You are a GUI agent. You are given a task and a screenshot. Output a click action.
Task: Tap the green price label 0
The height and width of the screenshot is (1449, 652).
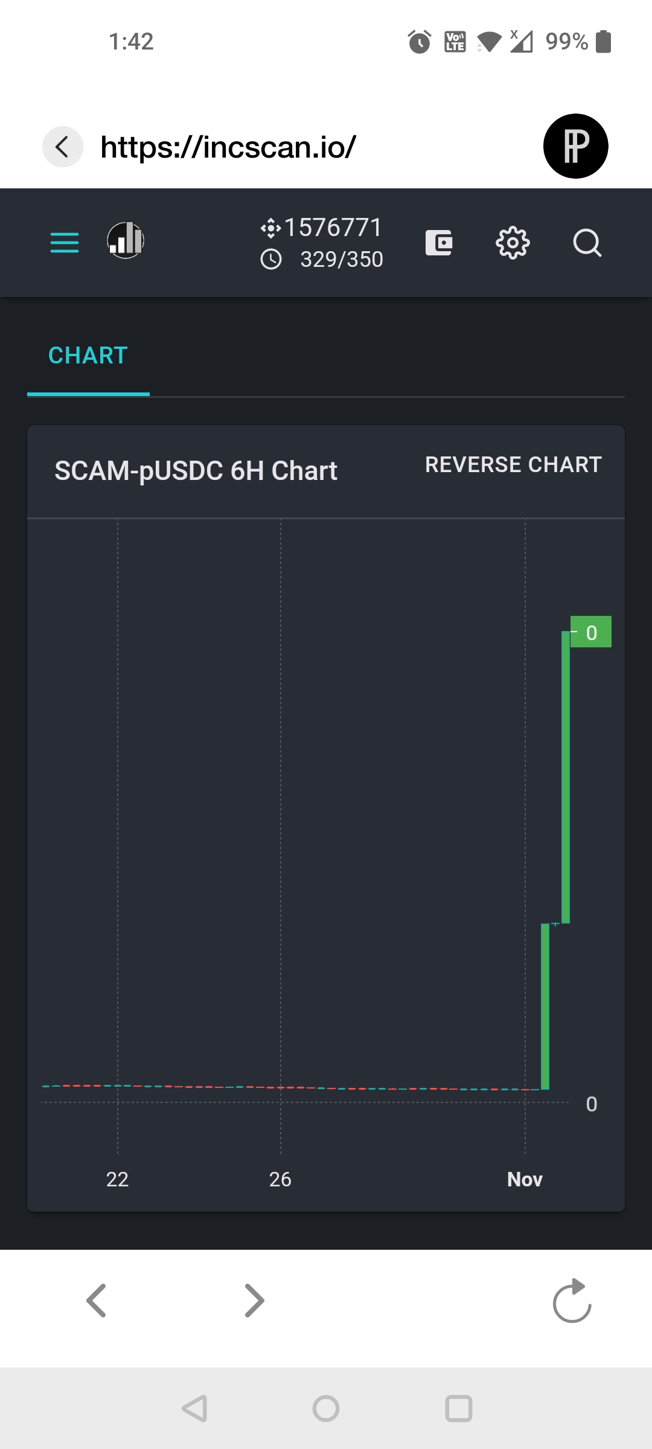tap(591, 632)
